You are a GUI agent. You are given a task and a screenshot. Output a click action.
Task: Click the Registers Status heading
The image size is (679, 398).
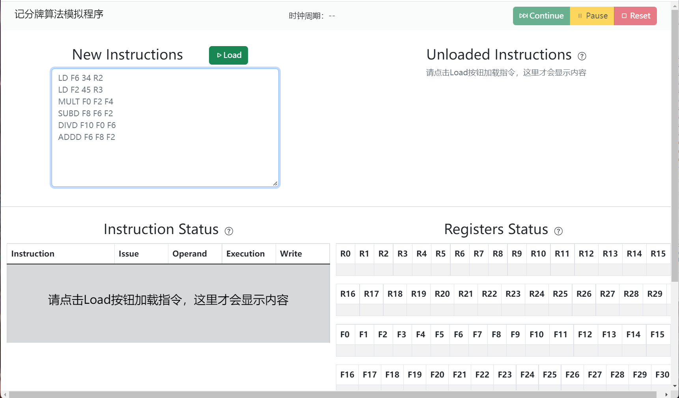coord(496,229)
